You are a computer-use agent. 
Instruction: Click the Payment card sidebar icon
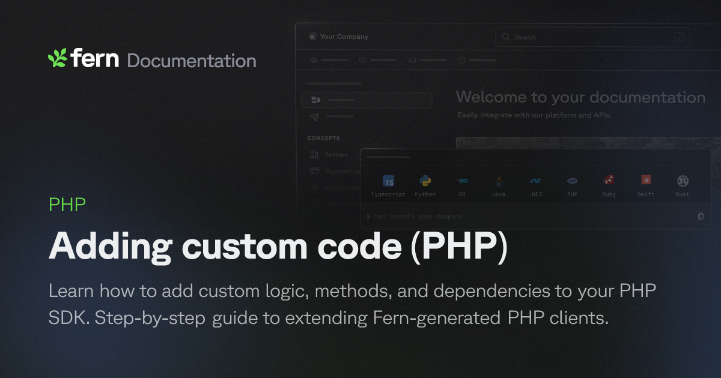click(314, 171)
